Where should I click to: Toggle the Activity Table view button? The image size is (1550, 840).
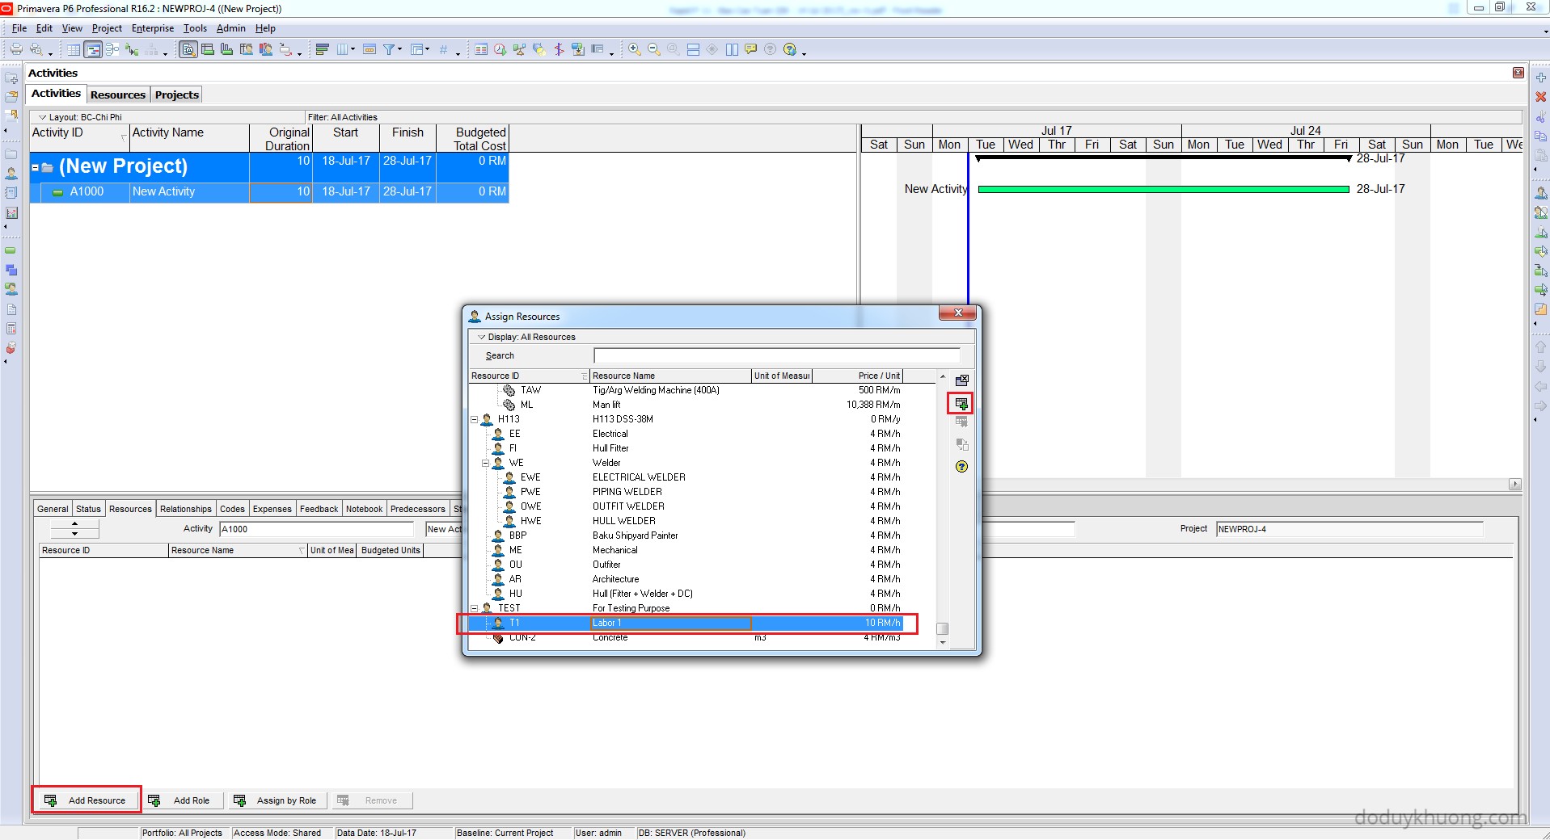tap(74, 50)
